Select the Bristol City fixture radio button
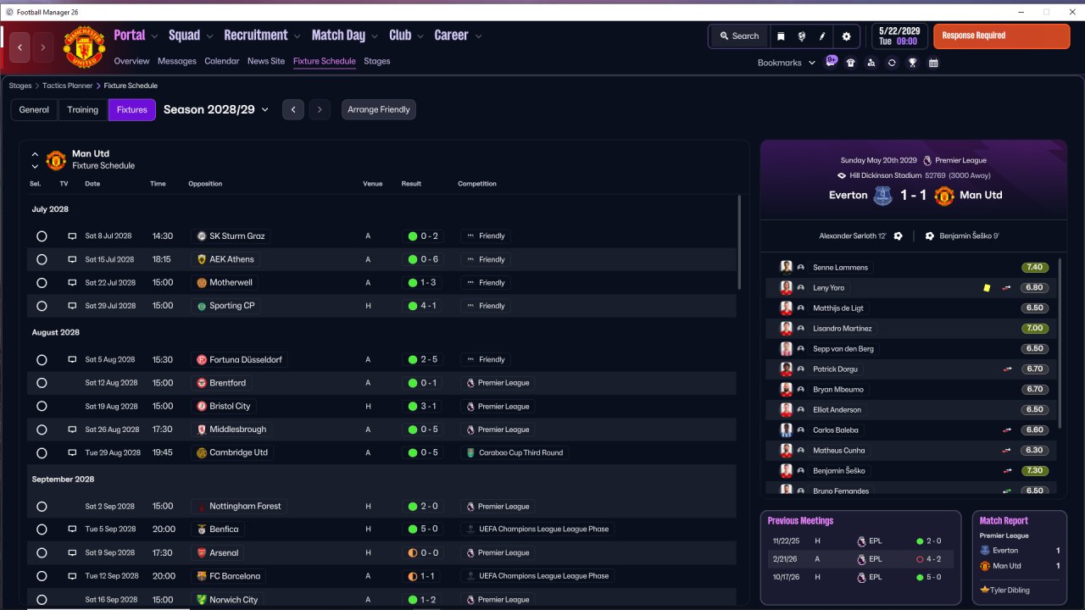 point(42,407)
